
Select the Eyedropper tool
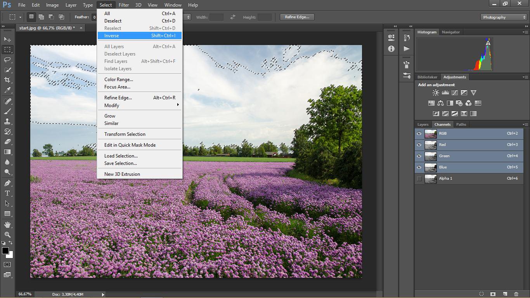pyautogui.click(x=7, y=90)
